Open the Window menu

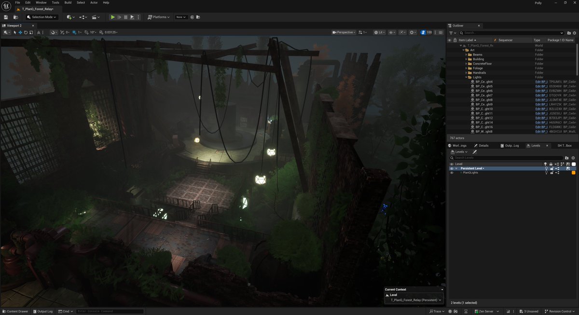tap(41, 2)
